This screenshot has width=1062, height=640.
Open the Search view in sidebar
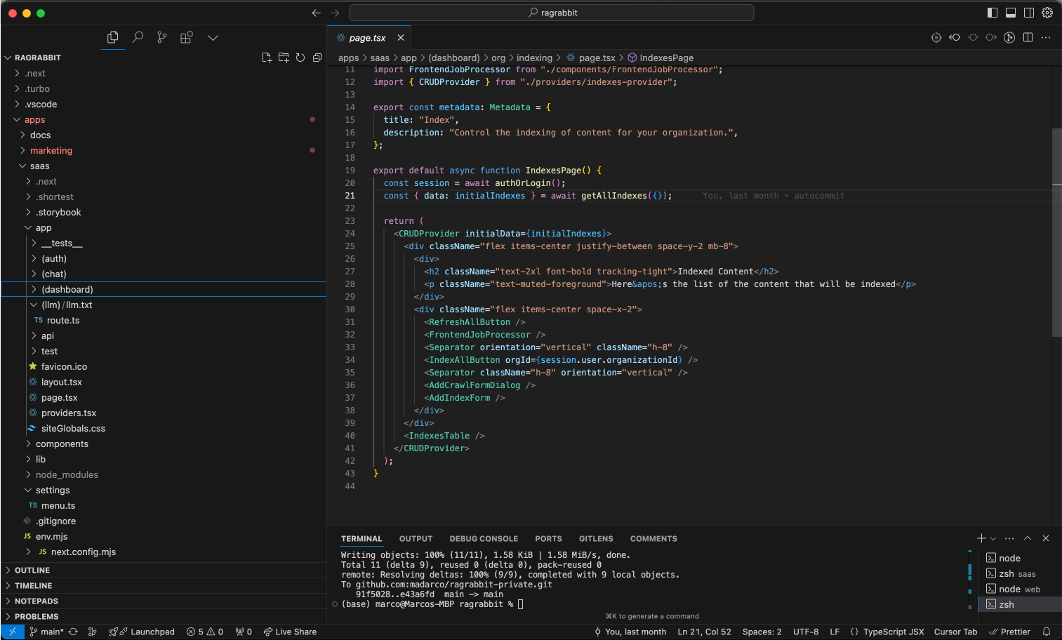[138, 37]
